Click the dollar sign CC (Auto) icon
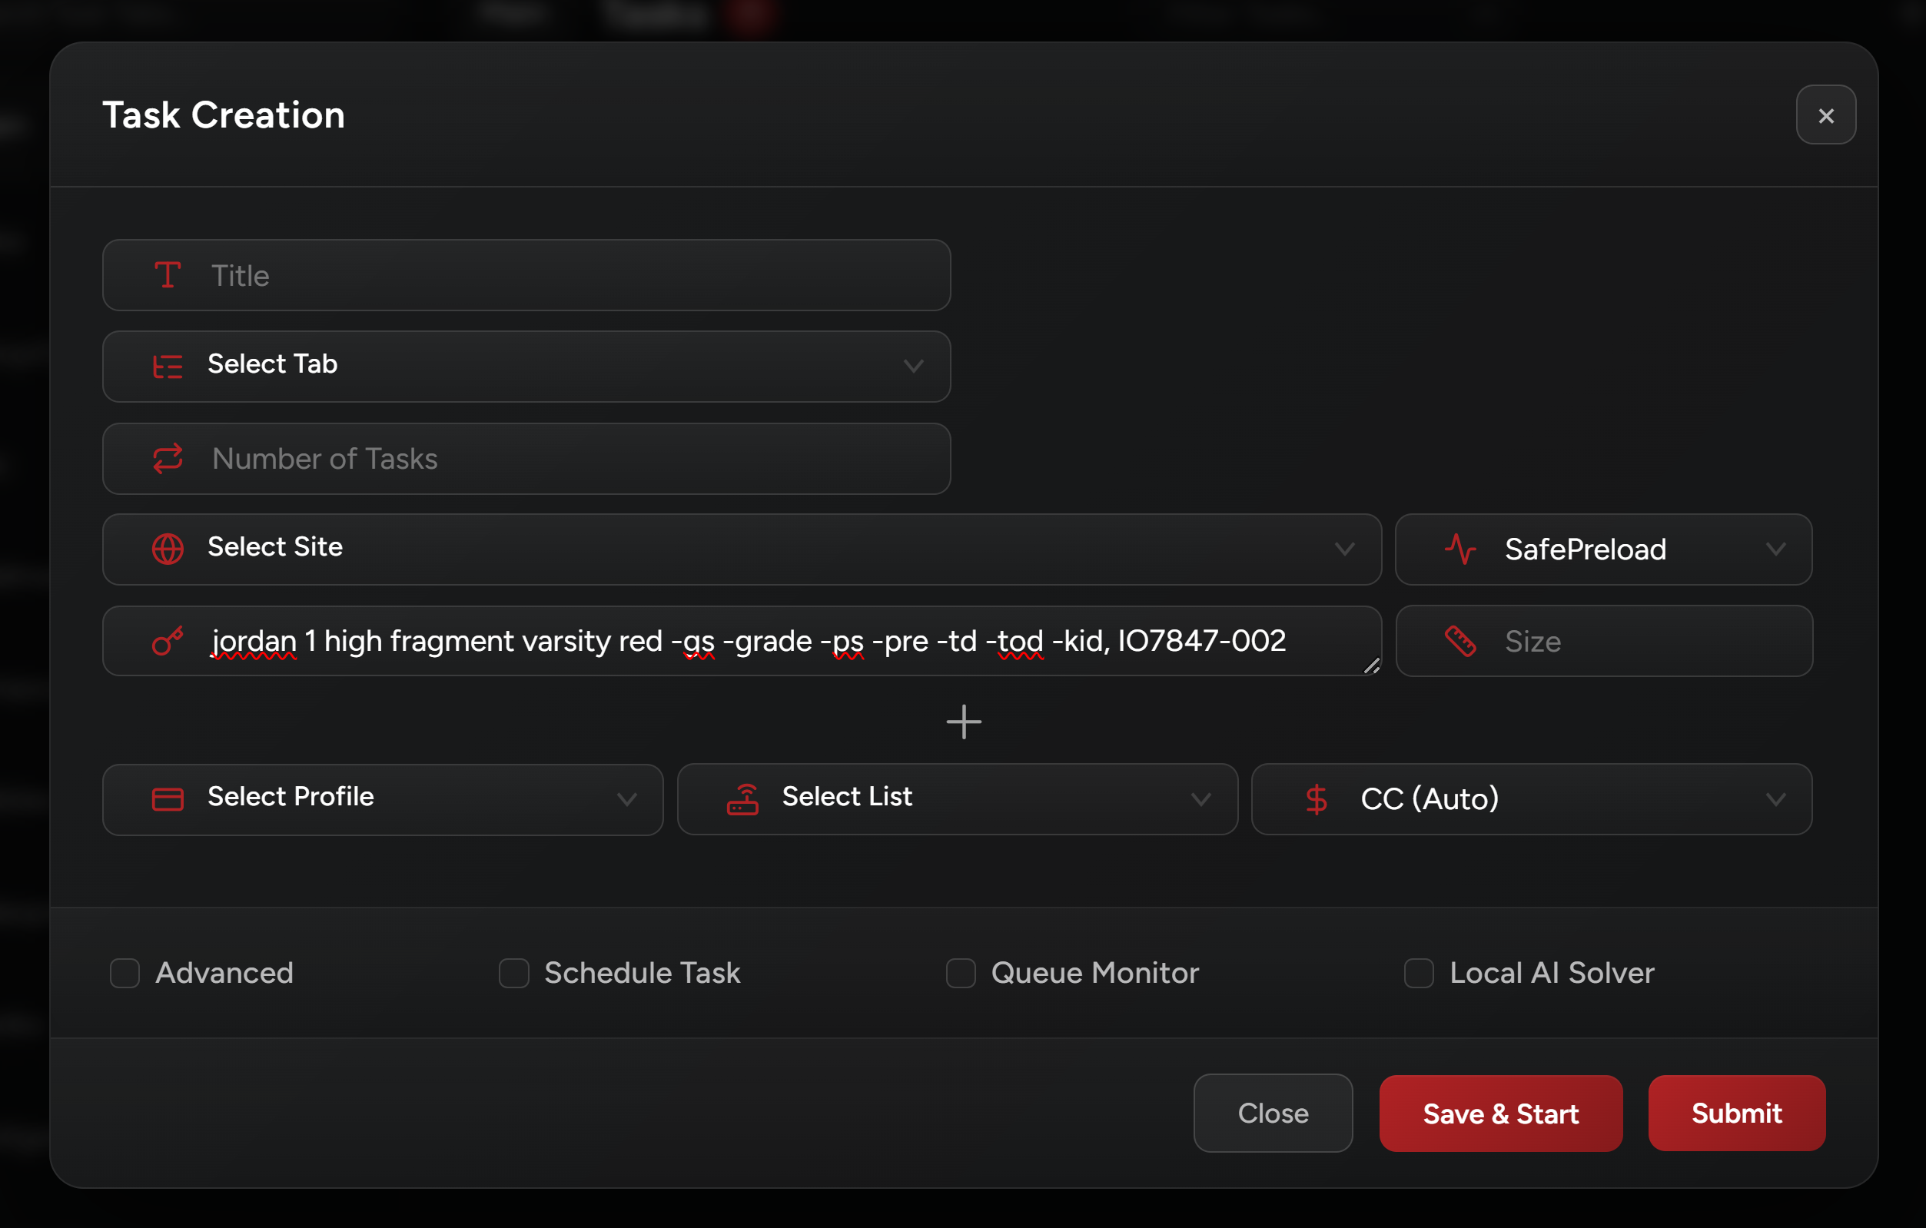The height and width of the screenshot is (1228, 1926). [1316, 799]
